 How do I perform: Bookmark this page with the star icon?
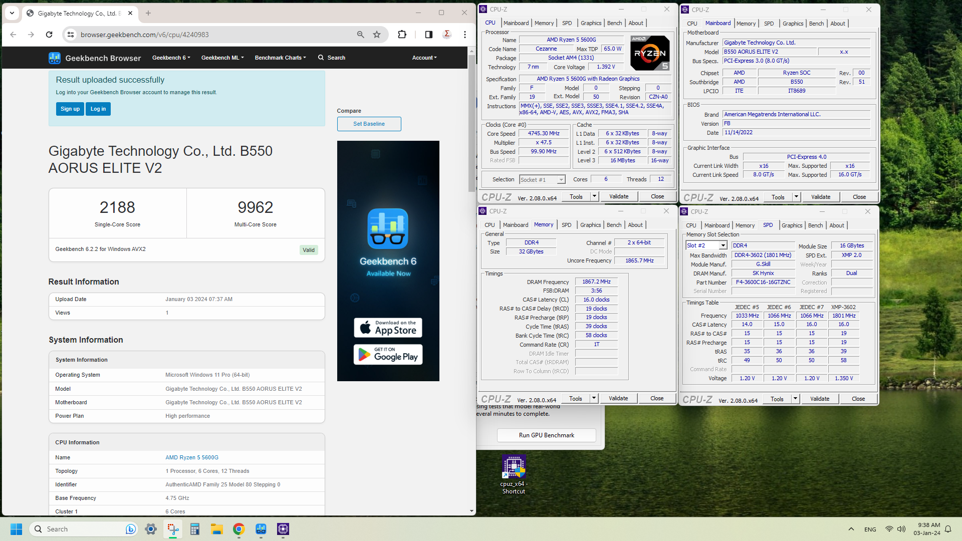pos(377,35)
